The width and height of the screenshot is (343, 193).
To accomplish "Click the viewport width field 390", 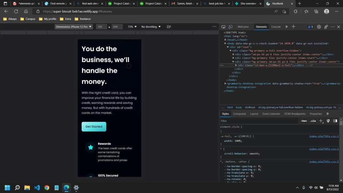I will pyautogui.click(x=101, y=27).
